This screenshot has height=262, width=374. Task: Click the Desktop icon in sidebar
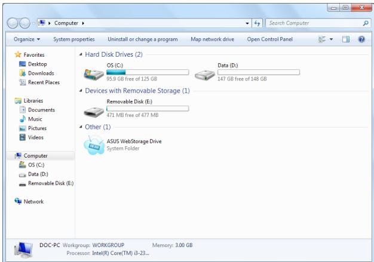pos(23,64)
